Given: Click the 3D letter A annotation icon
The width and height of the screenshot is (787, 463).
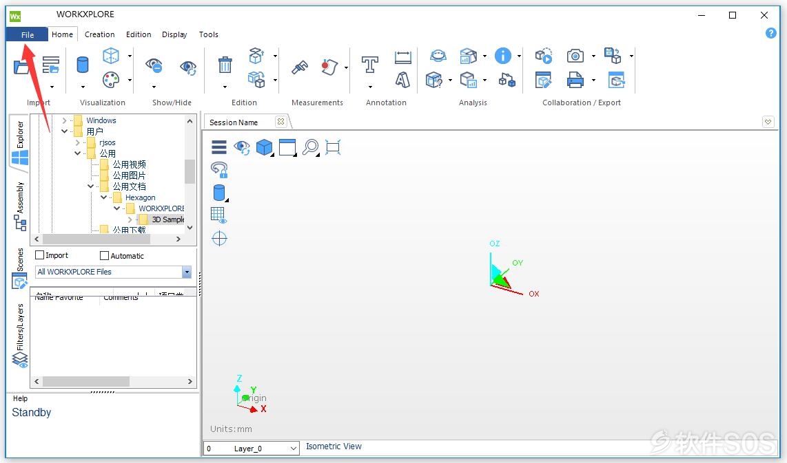Looking at the screenshot, I should 402,80.
